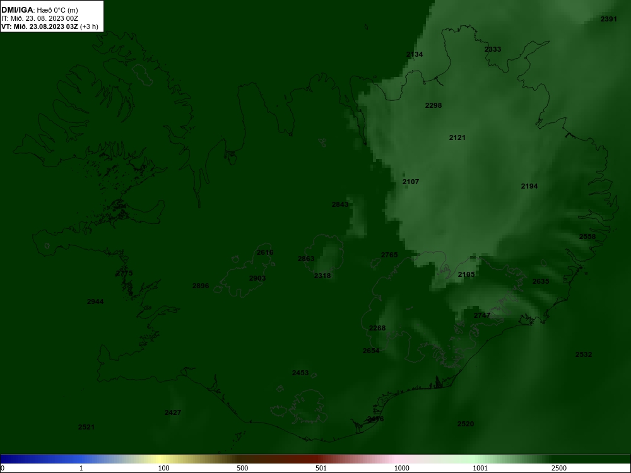Image resolution: width=631 pixels, height=473 pixels.
Task: Click the 2635 height label
Action: [541, 281]
